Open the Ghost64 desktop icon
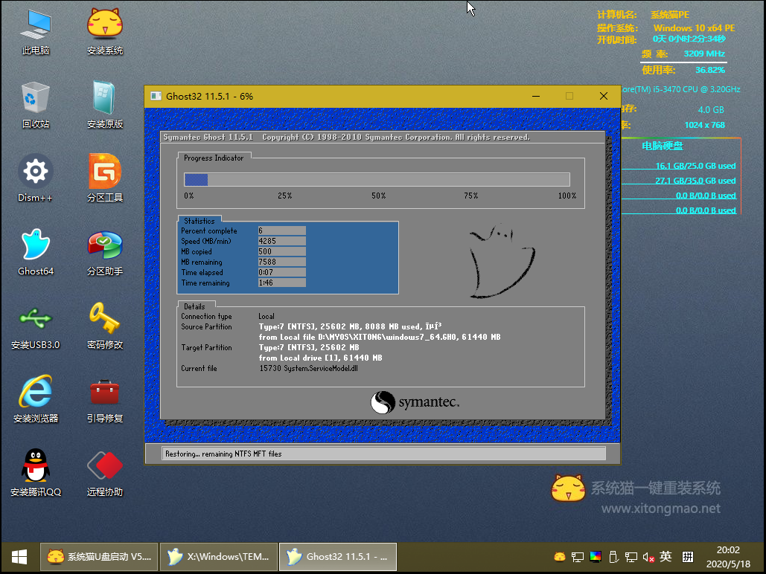 coord(35,252)
